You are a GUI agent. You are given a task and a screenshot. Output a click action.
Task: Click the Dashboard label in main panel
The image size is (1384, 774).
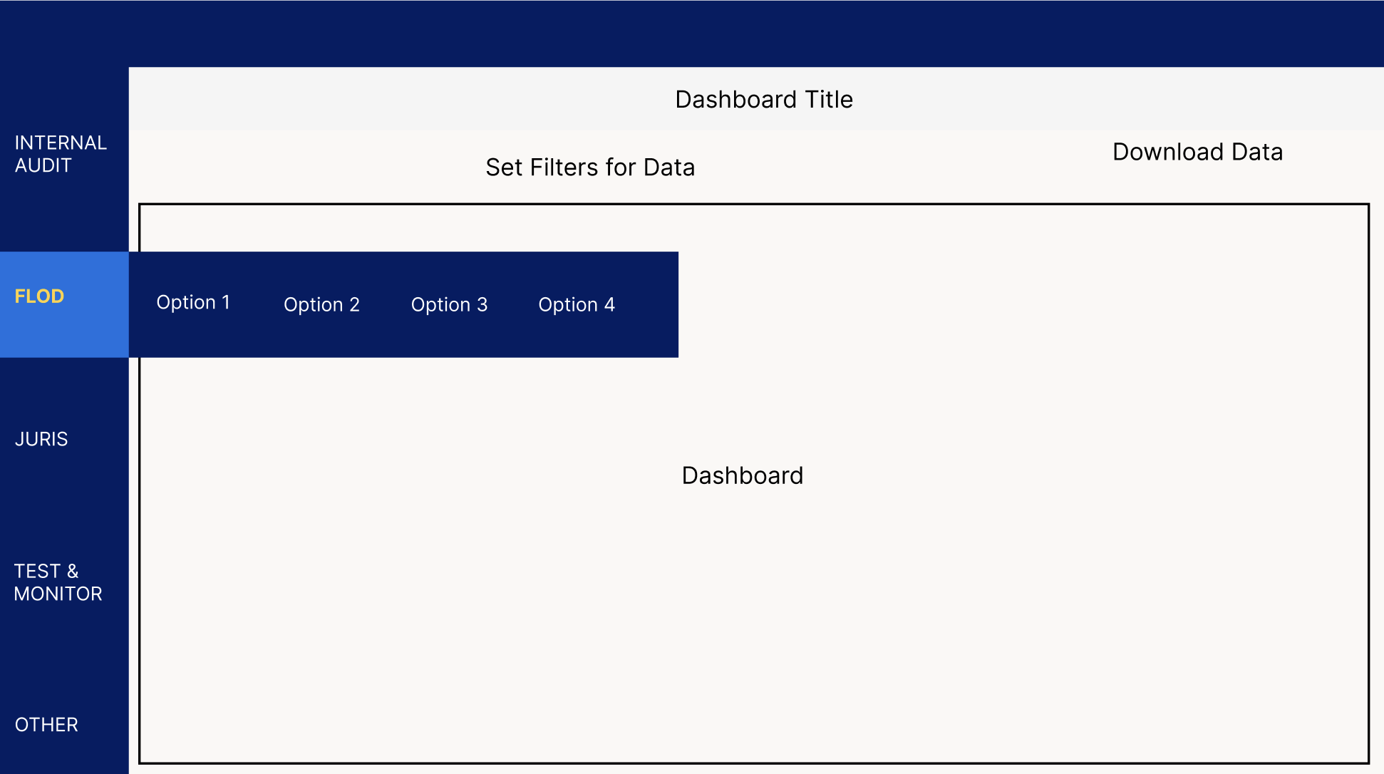(x=742, y=475)
